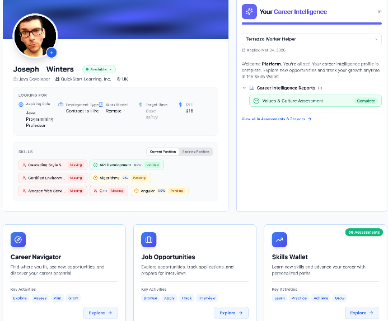
Task: Open the Available status dropdown
Action: [x=99, y=69]
